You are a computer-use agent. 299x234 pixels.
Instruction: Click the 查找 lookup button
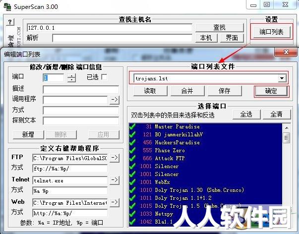(220, 28)
